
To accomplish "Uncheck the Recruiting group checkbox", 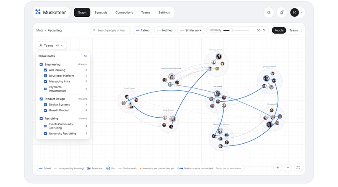I will coord(41,119).
